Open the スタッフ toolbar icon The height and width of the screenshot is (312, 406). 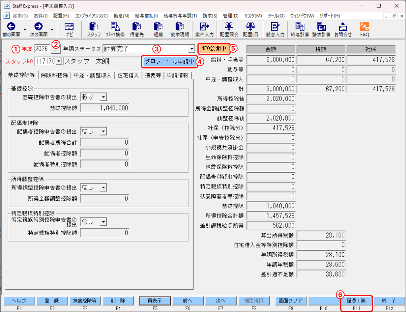[94, 26]
